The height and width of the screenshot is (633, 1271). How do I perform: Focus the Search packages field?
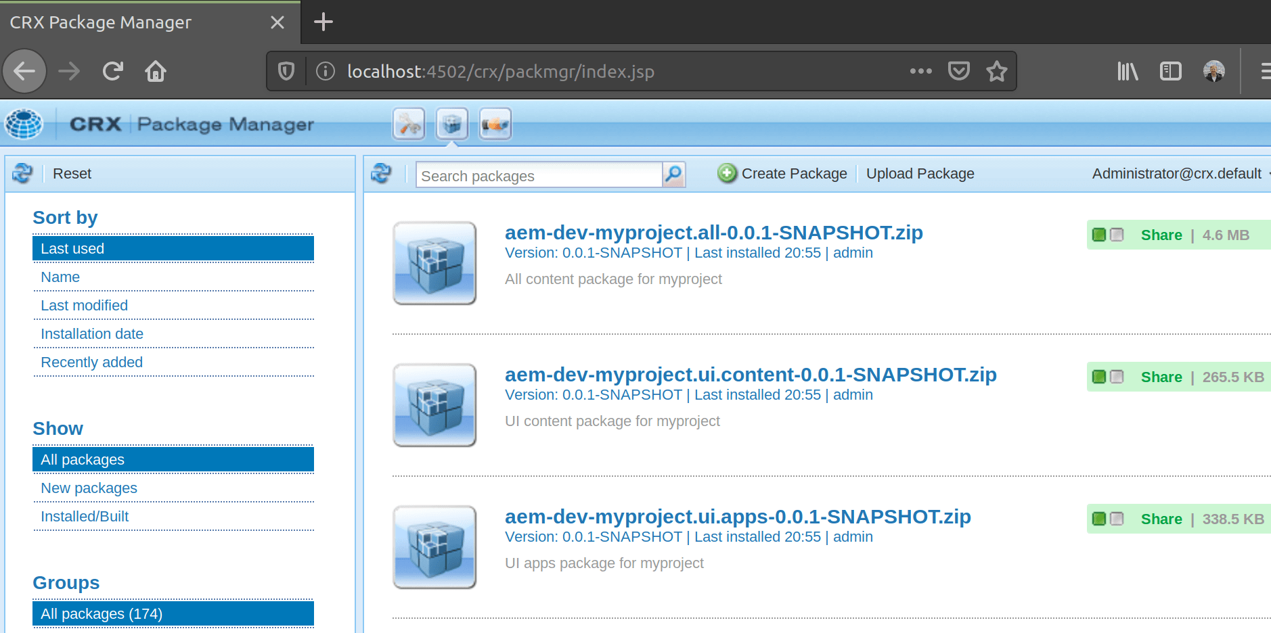[x=539, y=175]
